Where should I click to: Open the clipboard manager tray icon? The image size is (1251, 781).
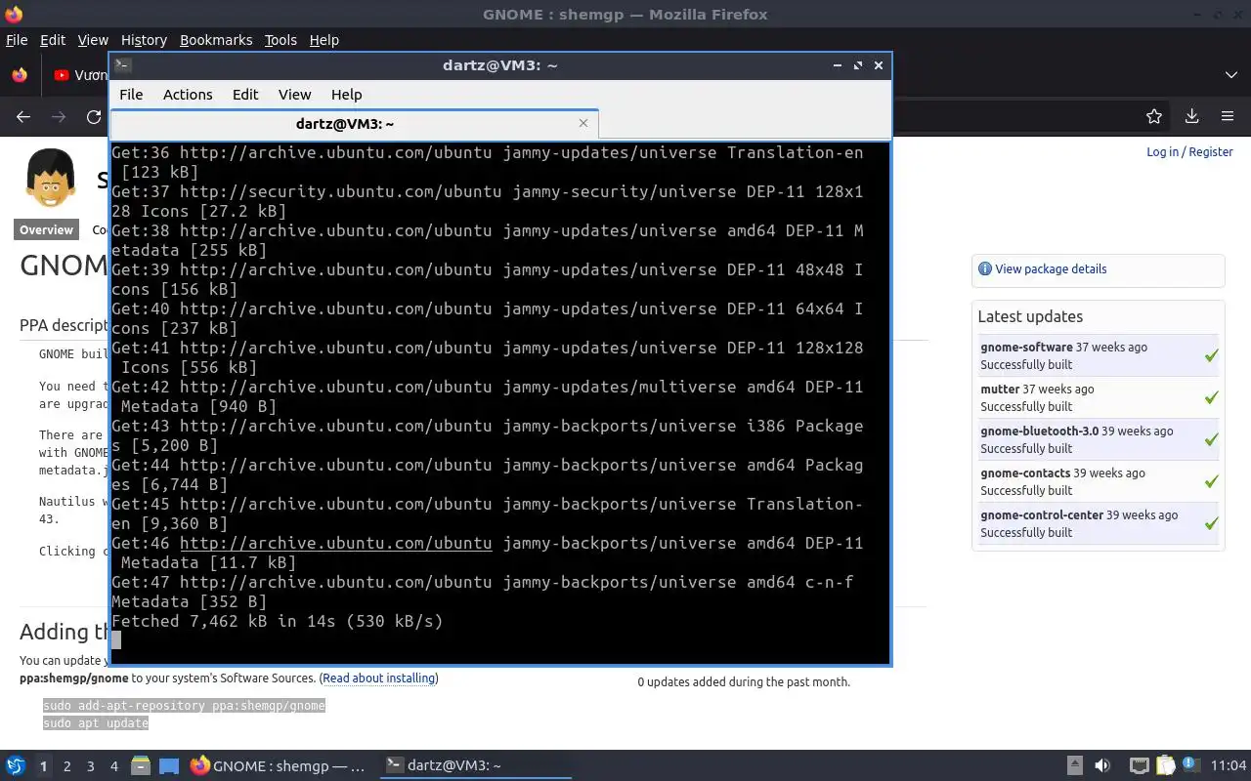(x=1165, y=765)
